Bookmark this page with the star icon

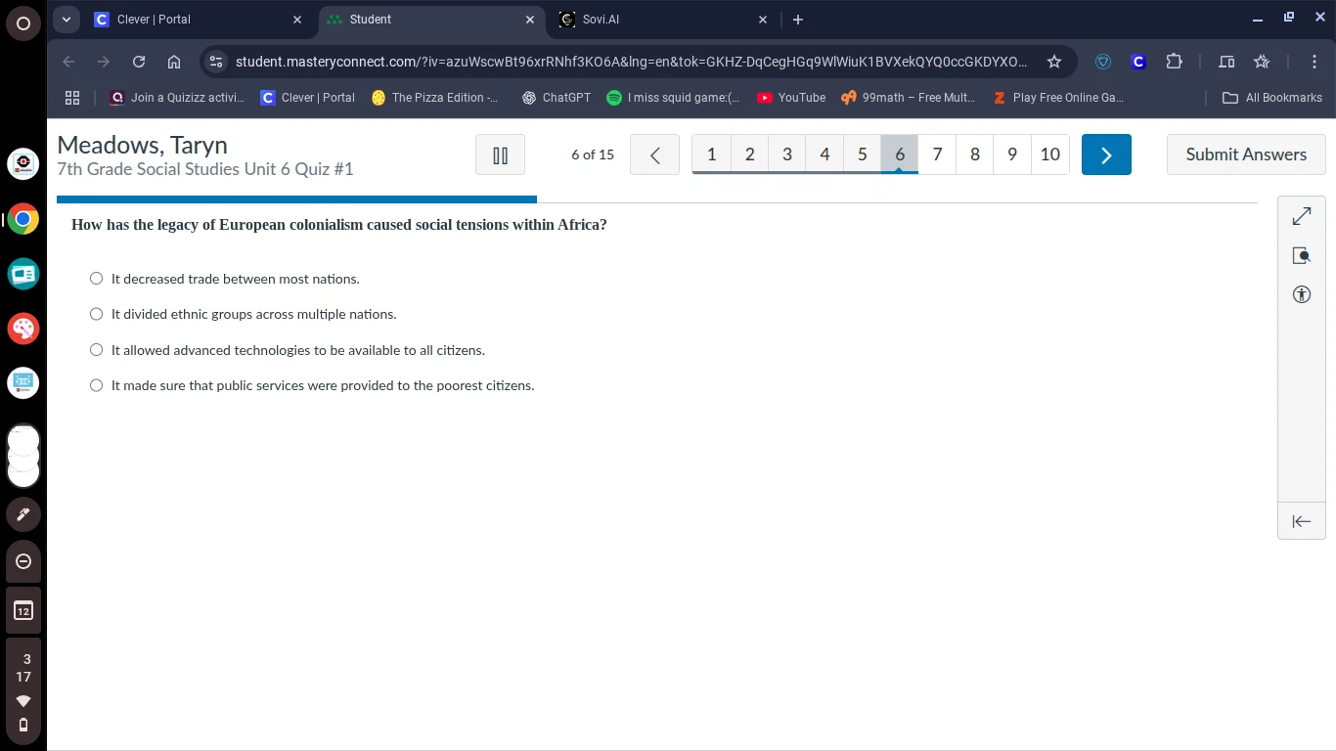point(1053,62)
